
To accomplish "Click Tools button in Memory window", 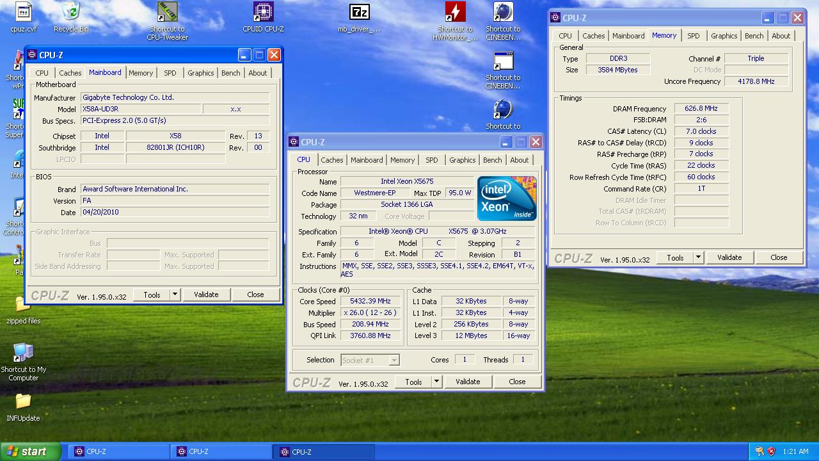I will (675, 257).
